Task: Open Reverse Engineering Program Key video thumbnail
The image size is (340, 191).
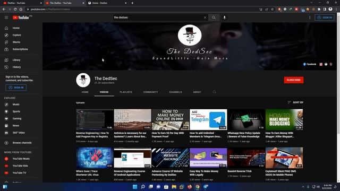Action: pyautogui.click(x=95, y=119)
